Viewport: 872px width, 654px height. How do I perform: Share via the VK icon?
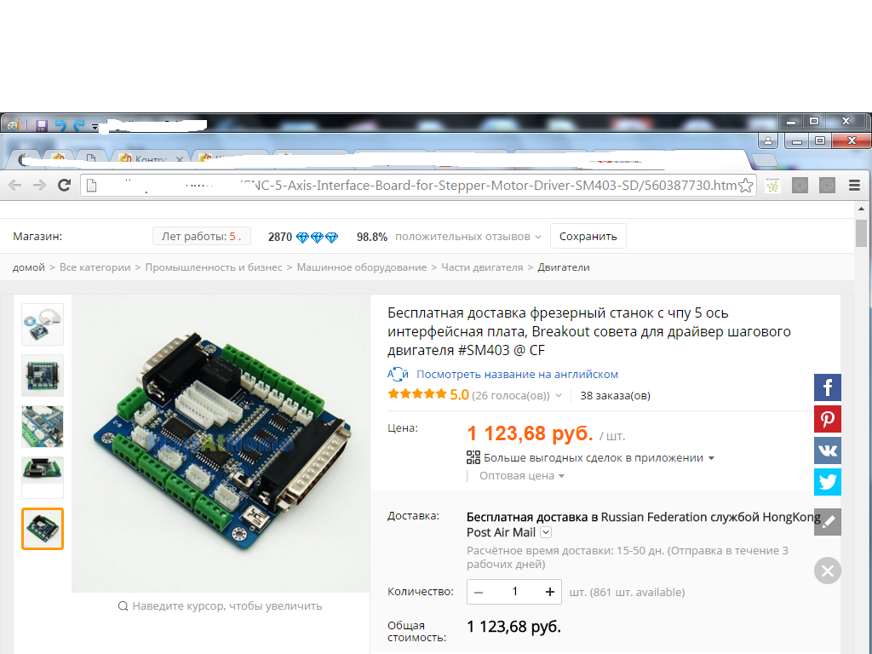tap(828, 450)
